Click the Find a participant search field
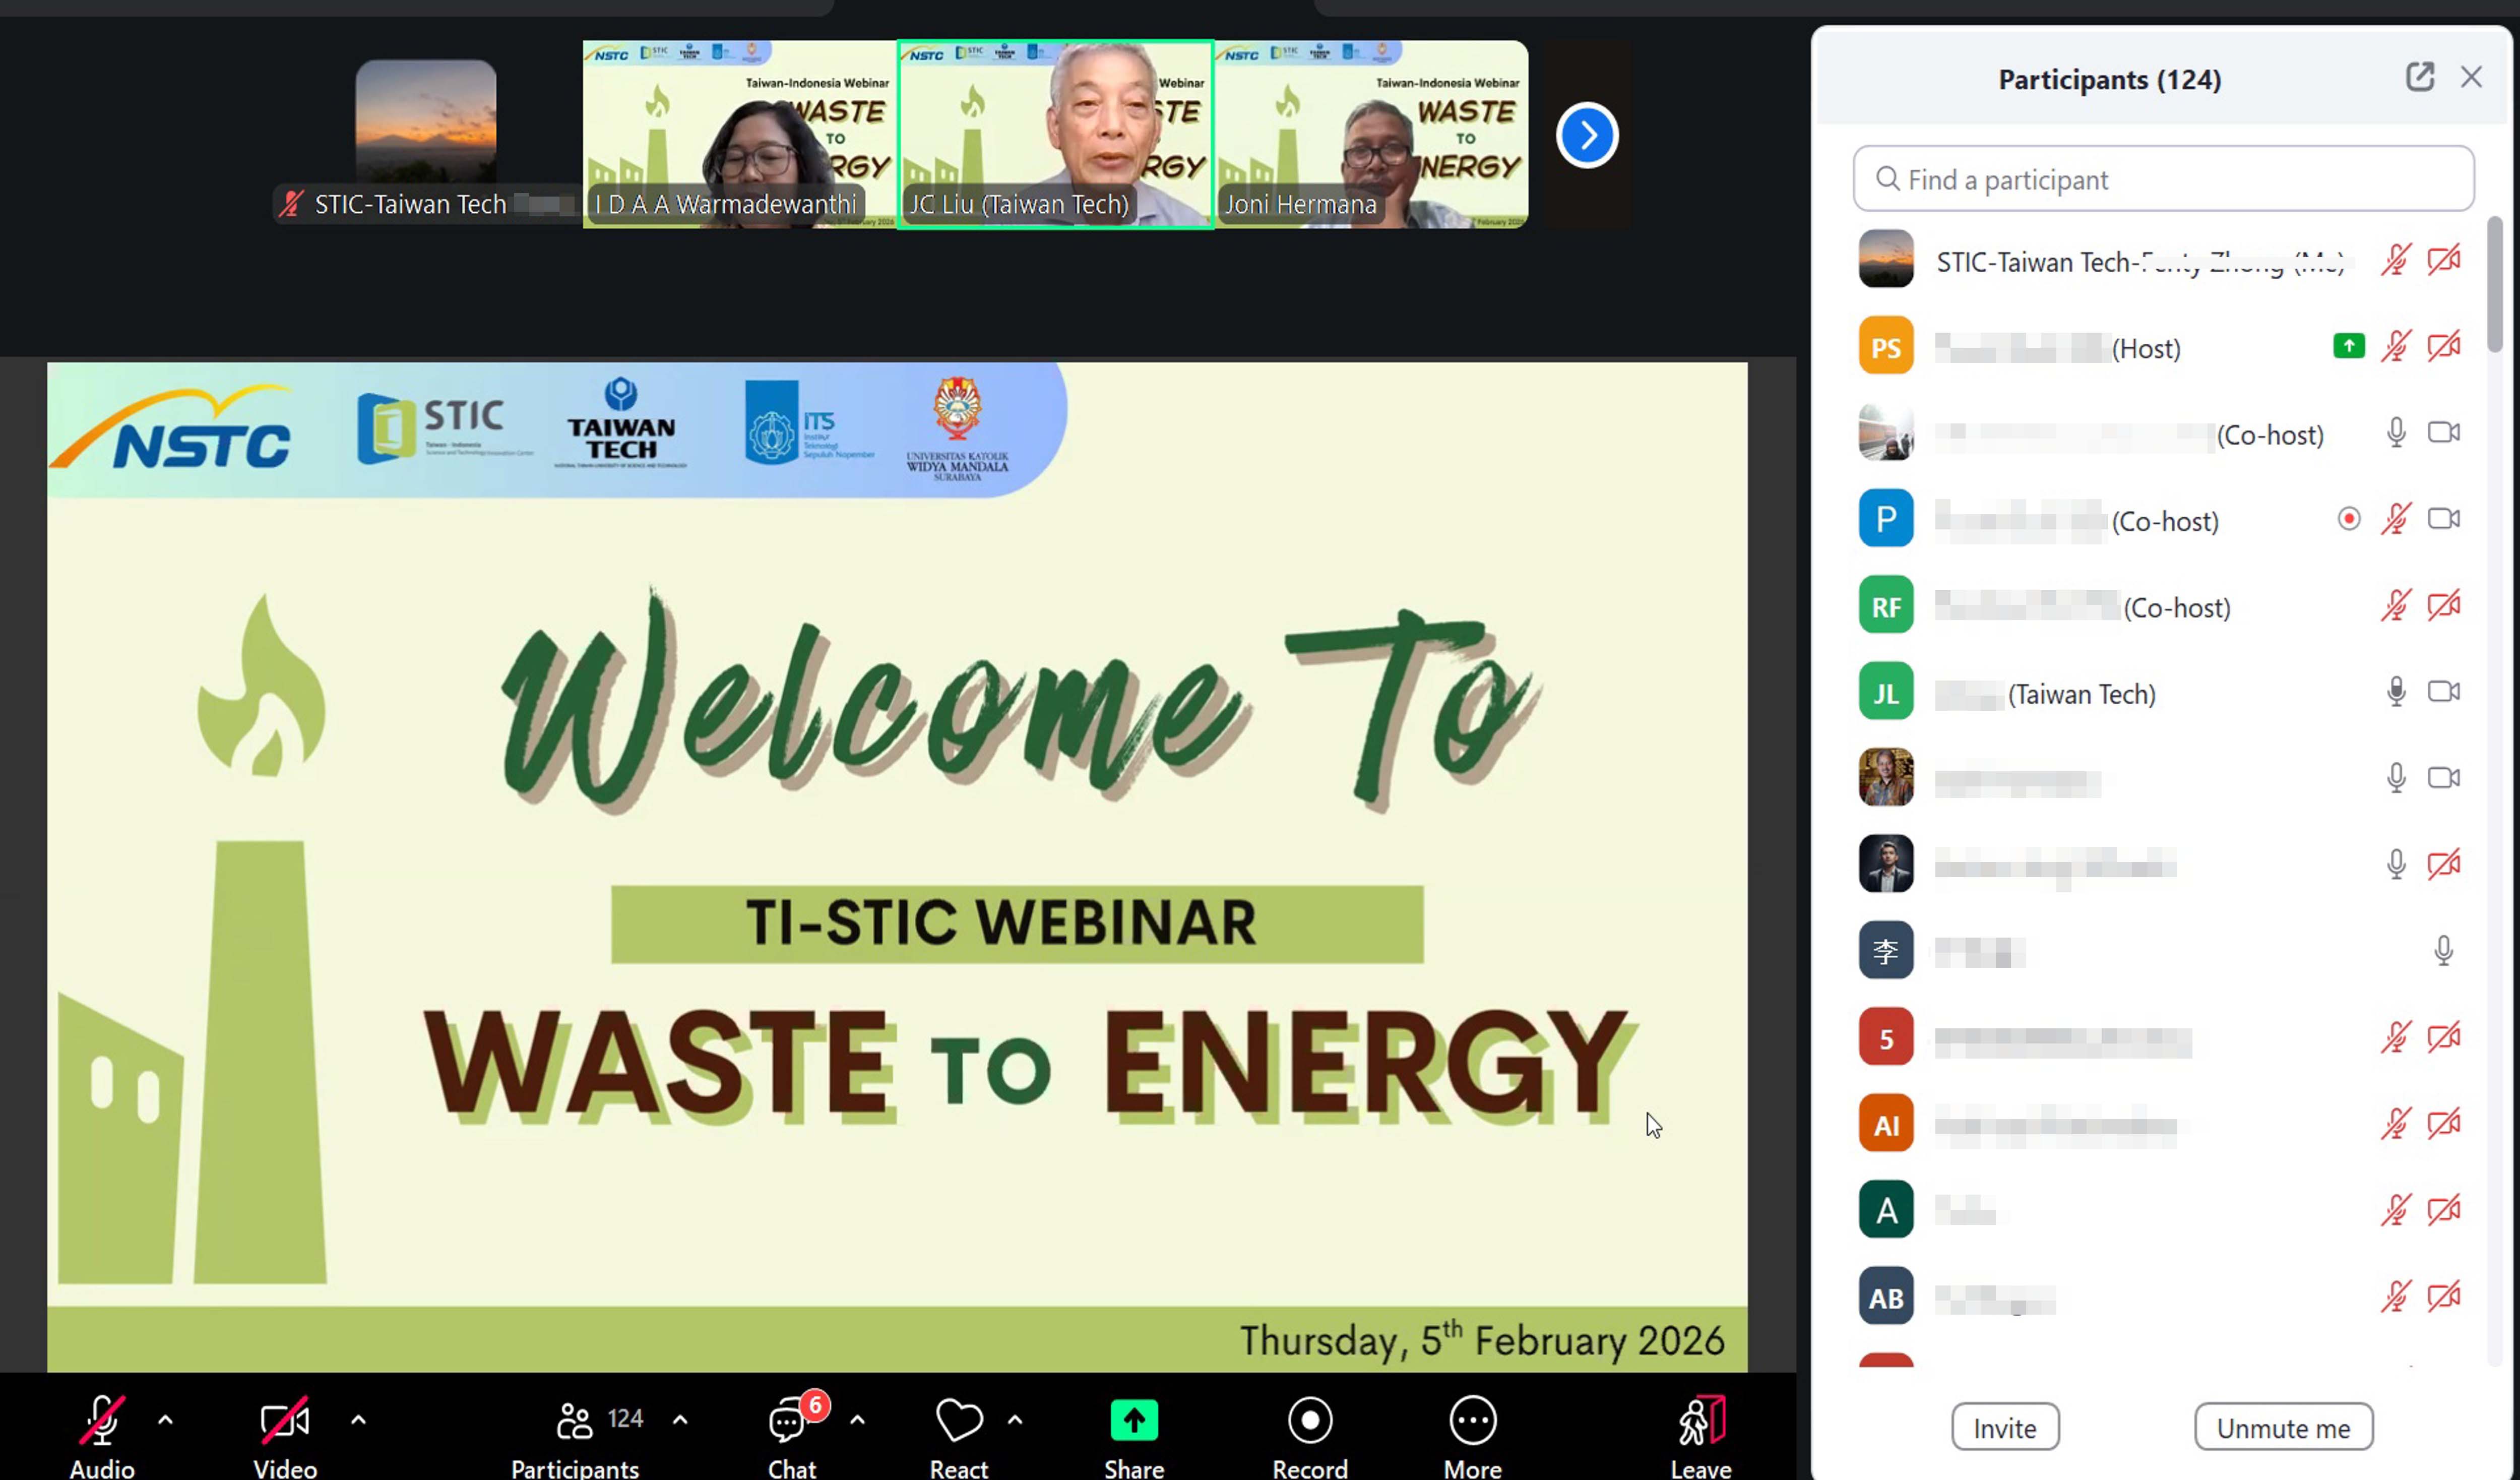The width and height of the screenshot is (2520, 1480). tap(2162, 179)
